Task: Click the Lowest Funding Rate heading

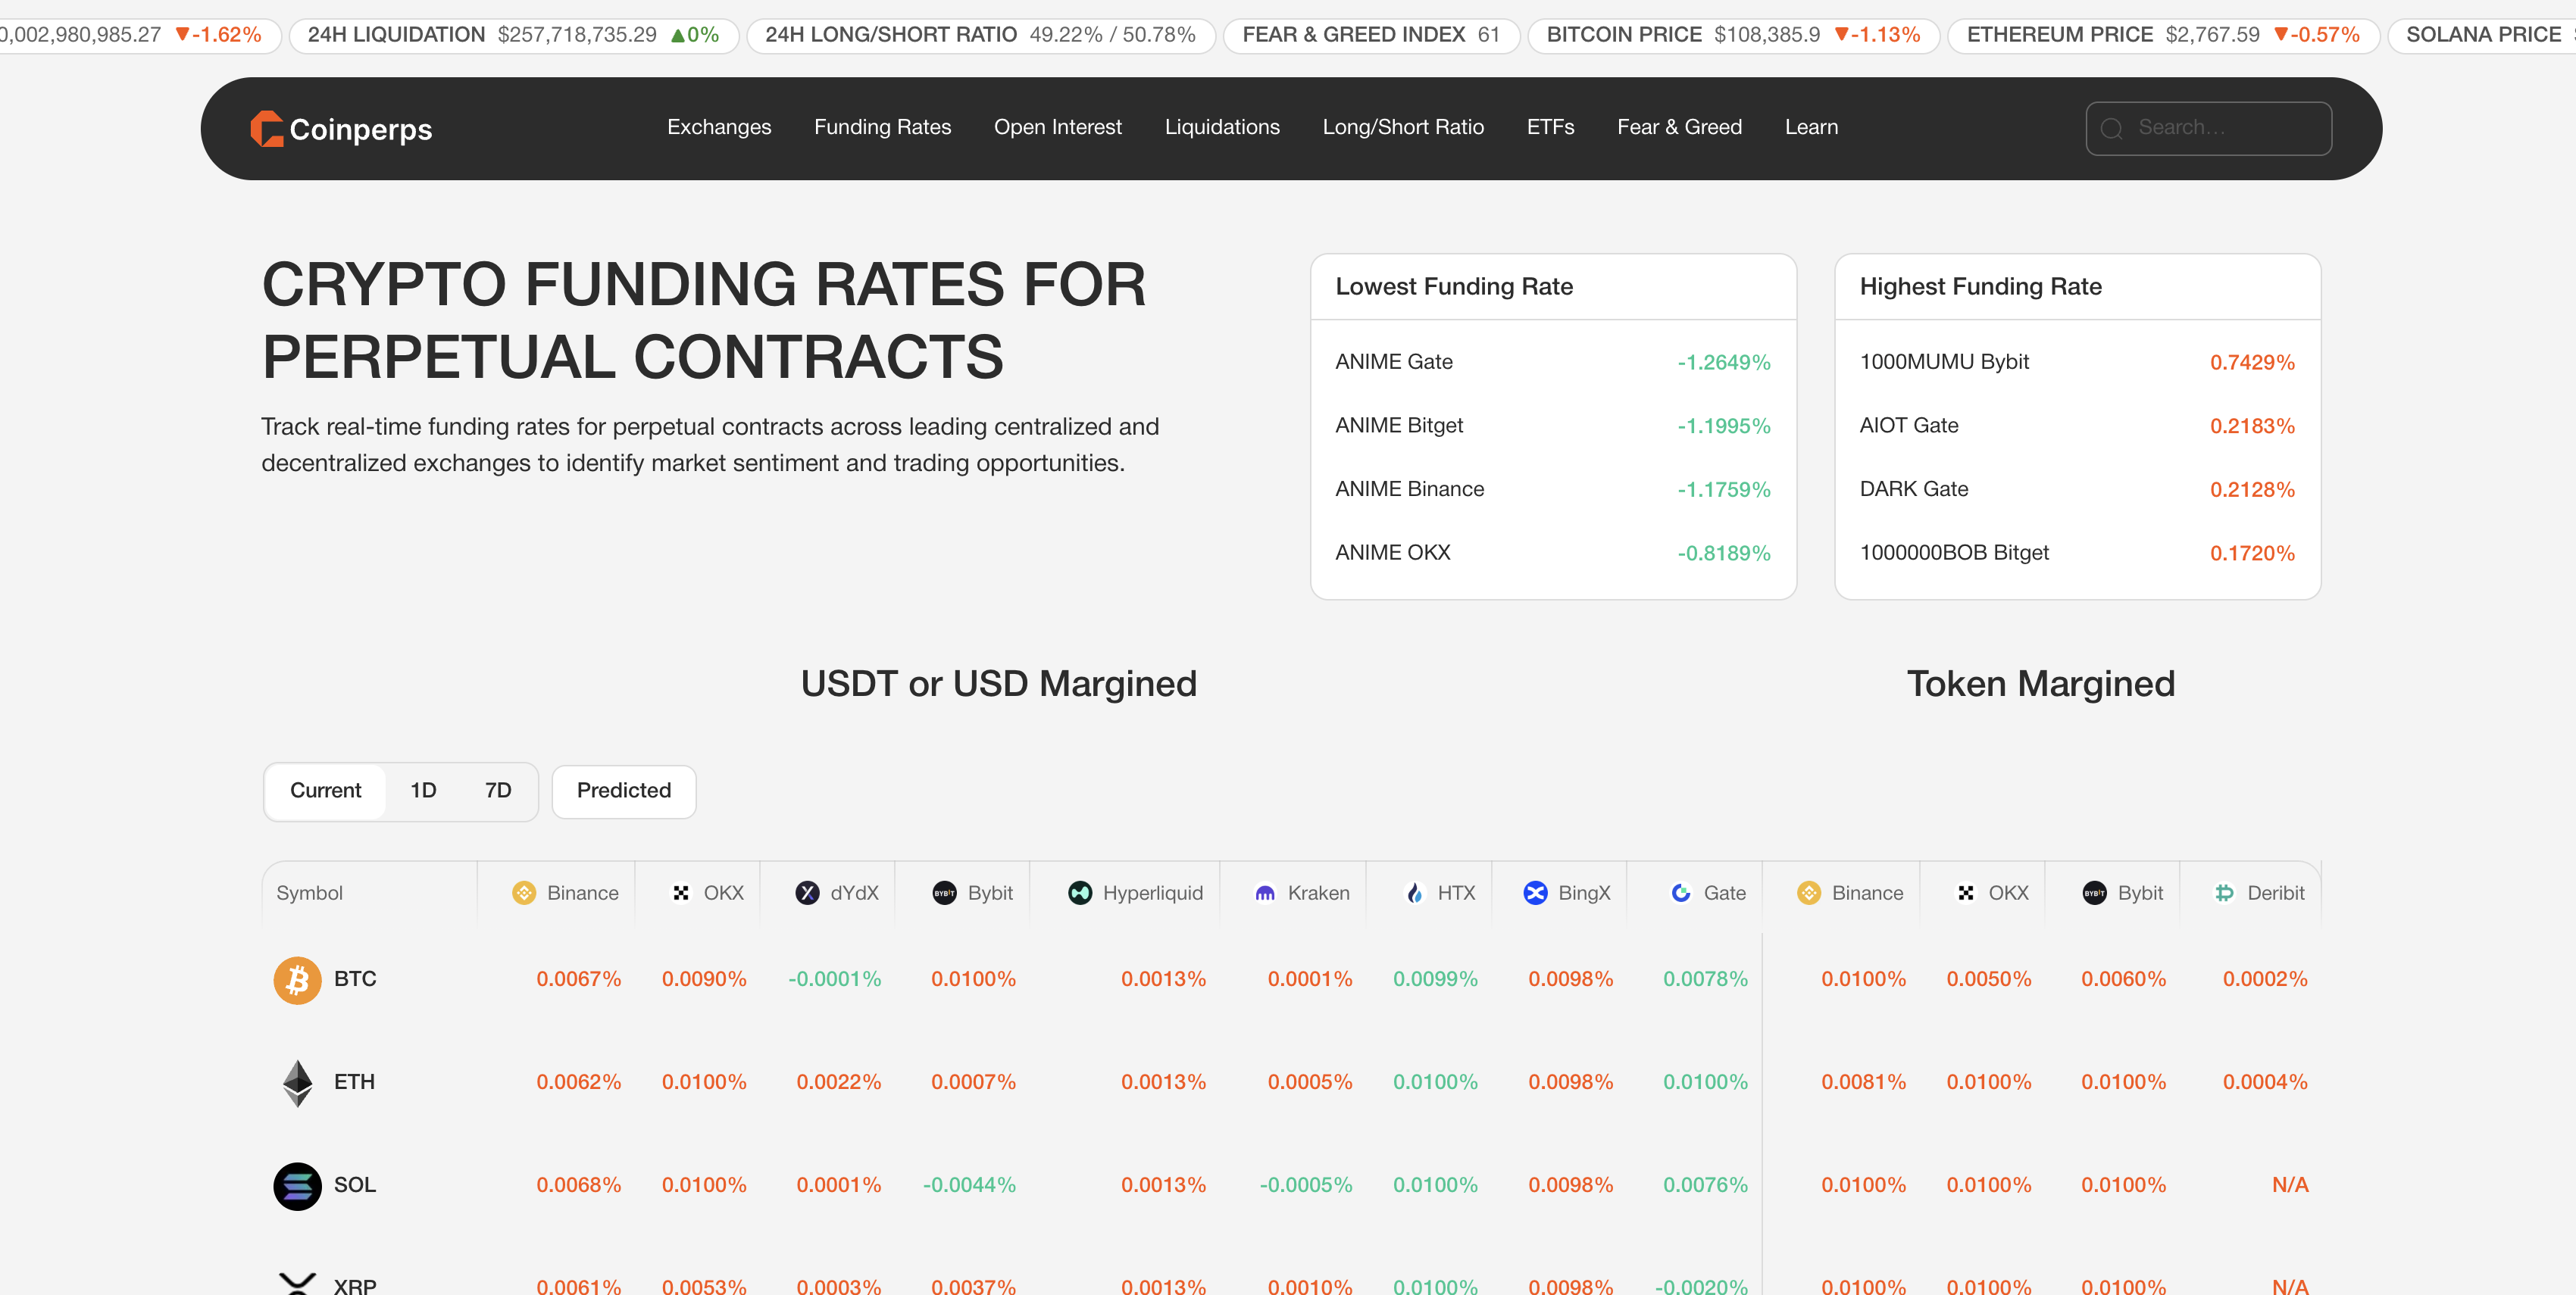Action: pyautogui.click(x=1454, y=287)
